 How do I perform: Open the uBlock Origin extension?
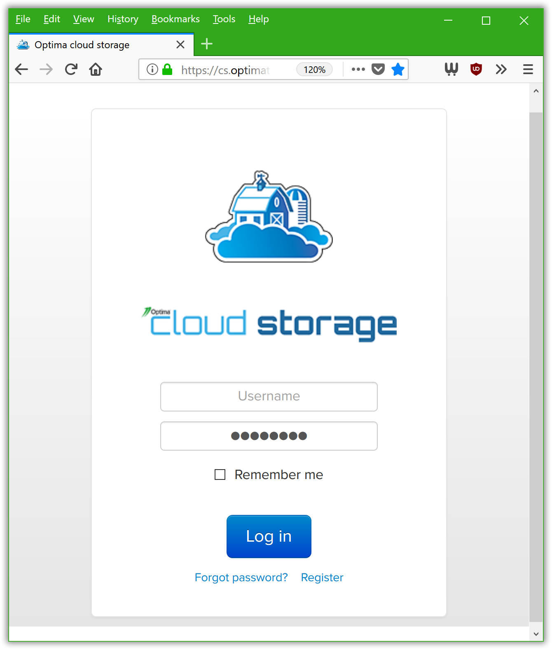tap(476, 69)
